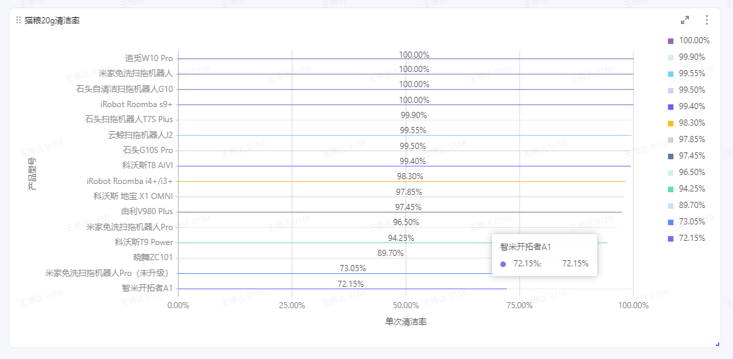Click the 99.55% bar value label
This screenshot has height=359, width=733.
tap(412, 130)
